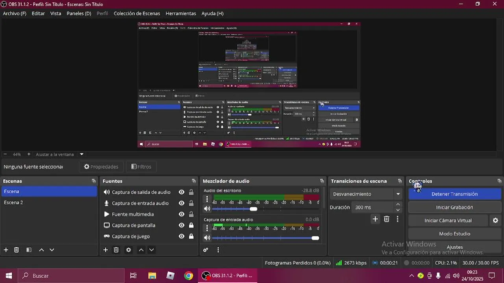Move source up in Fuentes list
This screenshot has height=283, width=504.
(141, 250)
